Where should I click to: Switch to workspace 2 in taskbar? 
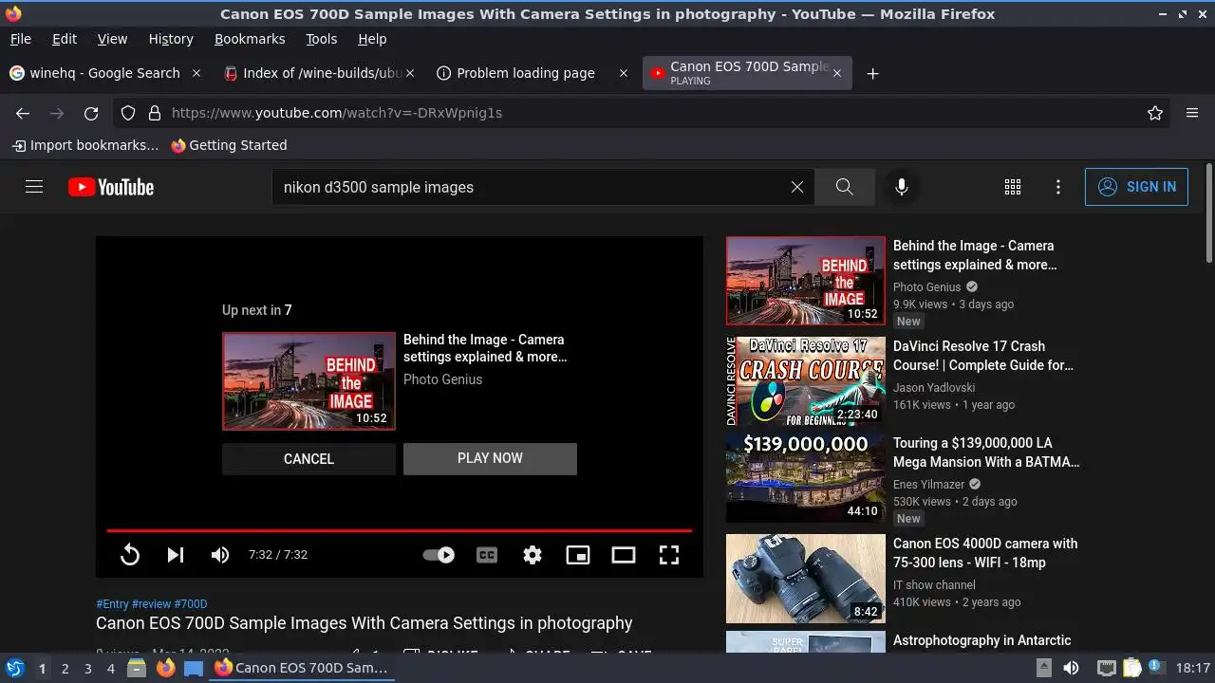[x=65, y=668]
